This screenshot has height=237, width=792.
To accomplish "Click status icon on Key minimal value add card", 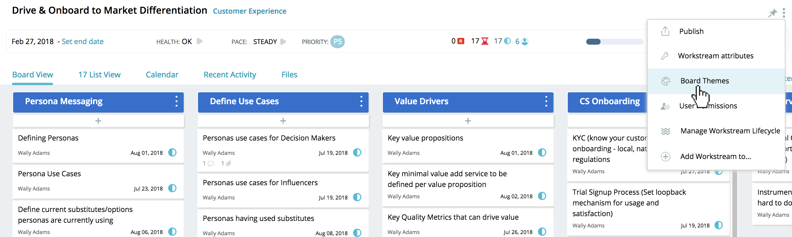I will pos(542,196).
